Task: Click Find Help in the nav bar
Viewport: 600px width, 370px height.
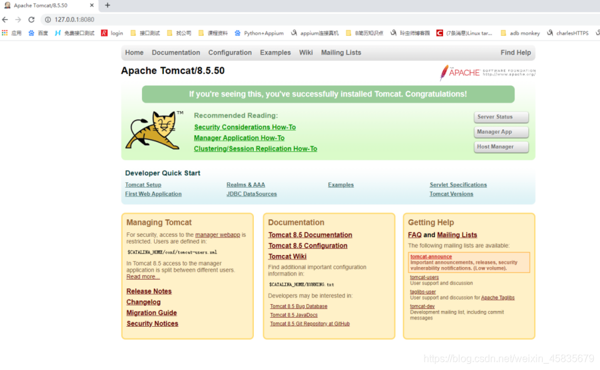Action: pos(516,52)
